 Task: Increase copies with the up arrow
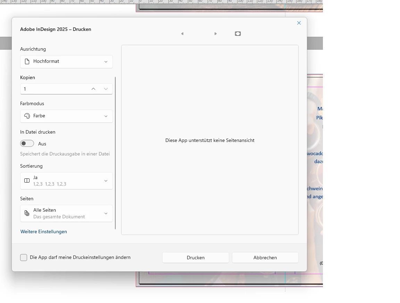(x=93, y=89)
